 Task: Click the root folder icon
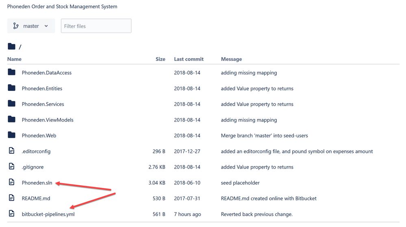[11, 47]
